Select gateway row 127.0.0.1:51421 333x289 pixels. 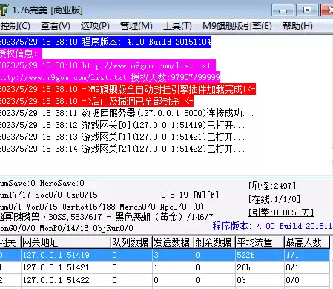click(x=165, y=267)
